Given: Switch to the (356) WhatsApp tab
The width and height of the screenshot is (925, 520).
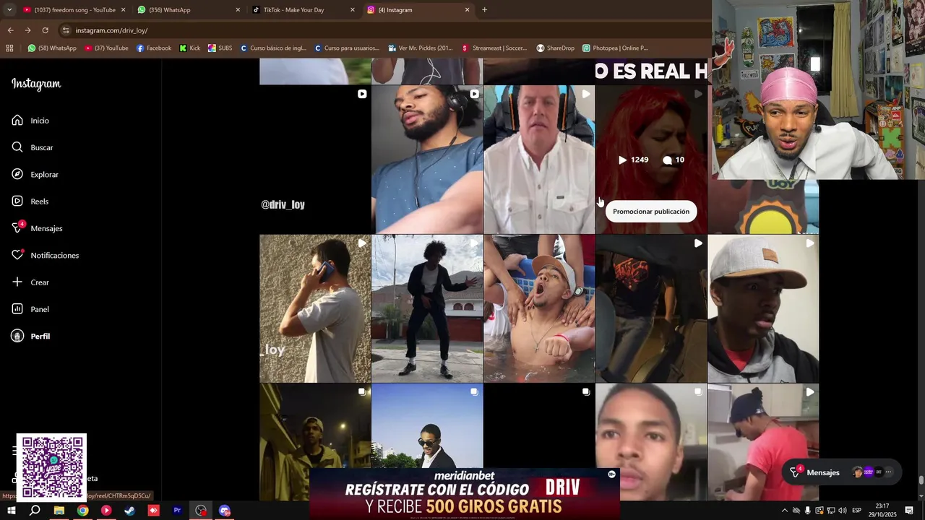Looking at the screenshot, I should pyautogui.click(x=189, y=10).
